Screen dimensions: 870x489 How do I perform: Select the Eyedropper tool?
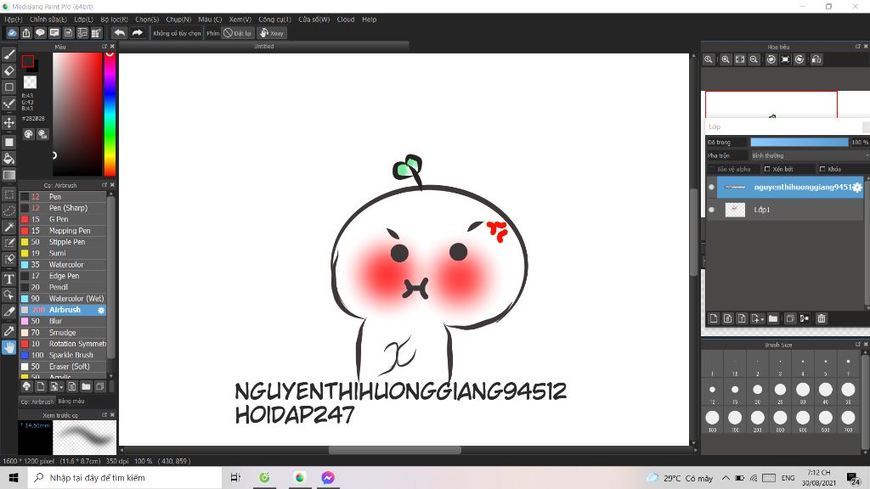point(8,331)
